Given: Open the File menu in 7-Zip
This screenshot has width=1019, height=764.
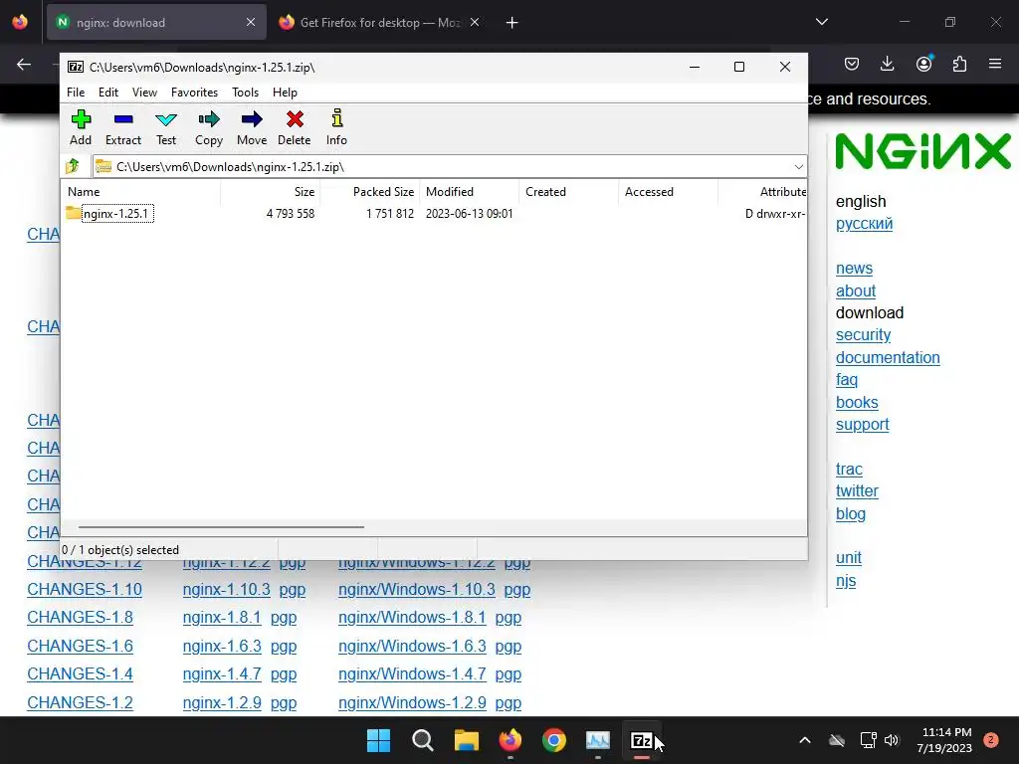Looking at the screenshot, I should [x=76, y=93].
